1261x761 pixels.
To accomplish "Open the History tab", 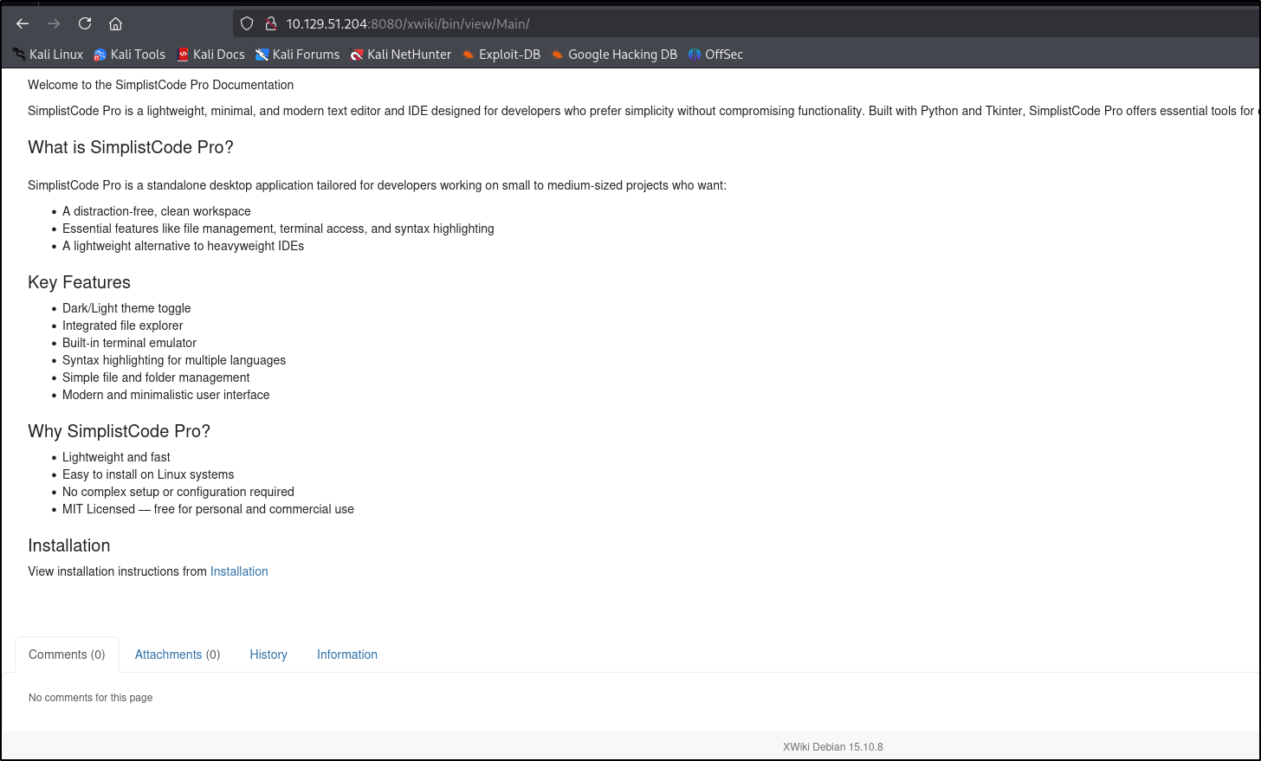I will click(268, 655).
